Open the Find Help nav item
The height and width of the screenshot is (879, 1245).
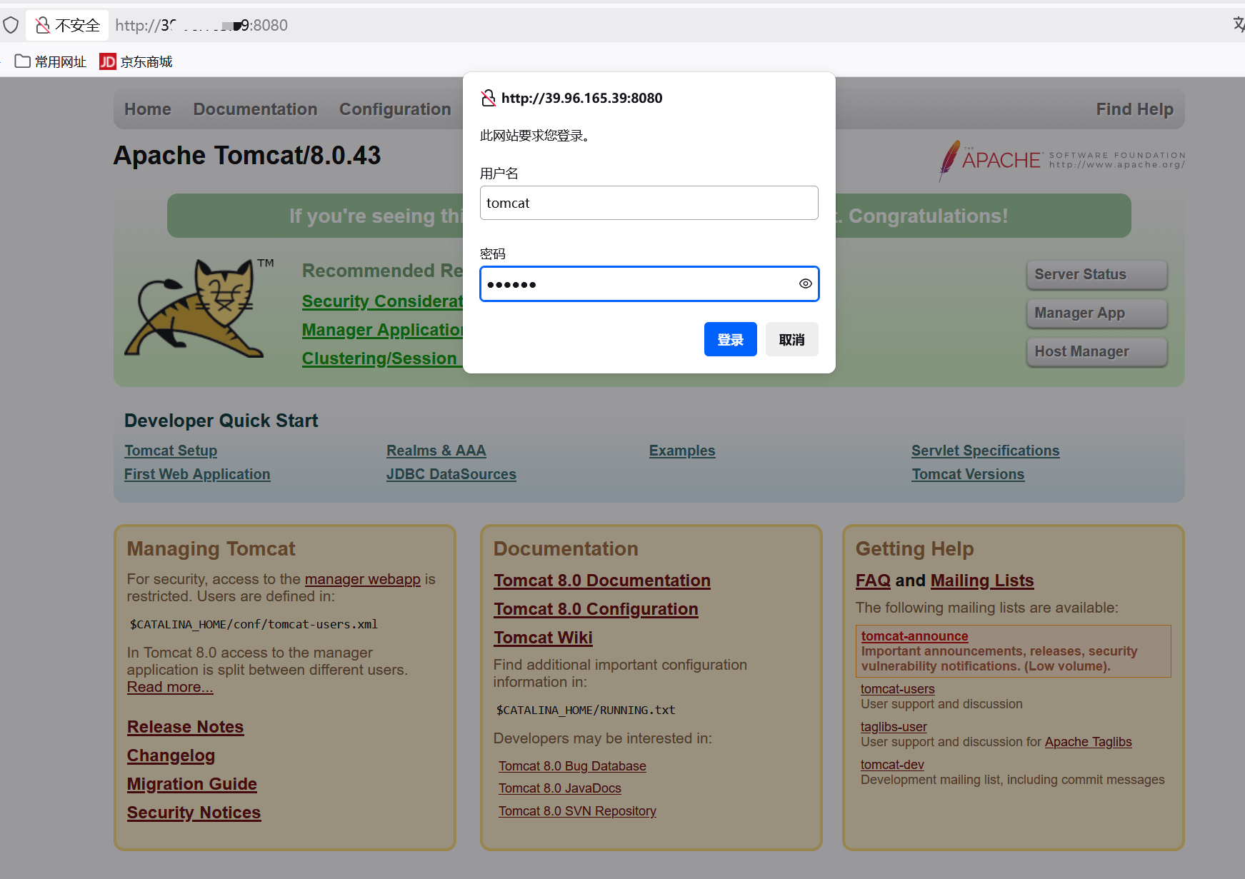click(x=1134, y=109)
